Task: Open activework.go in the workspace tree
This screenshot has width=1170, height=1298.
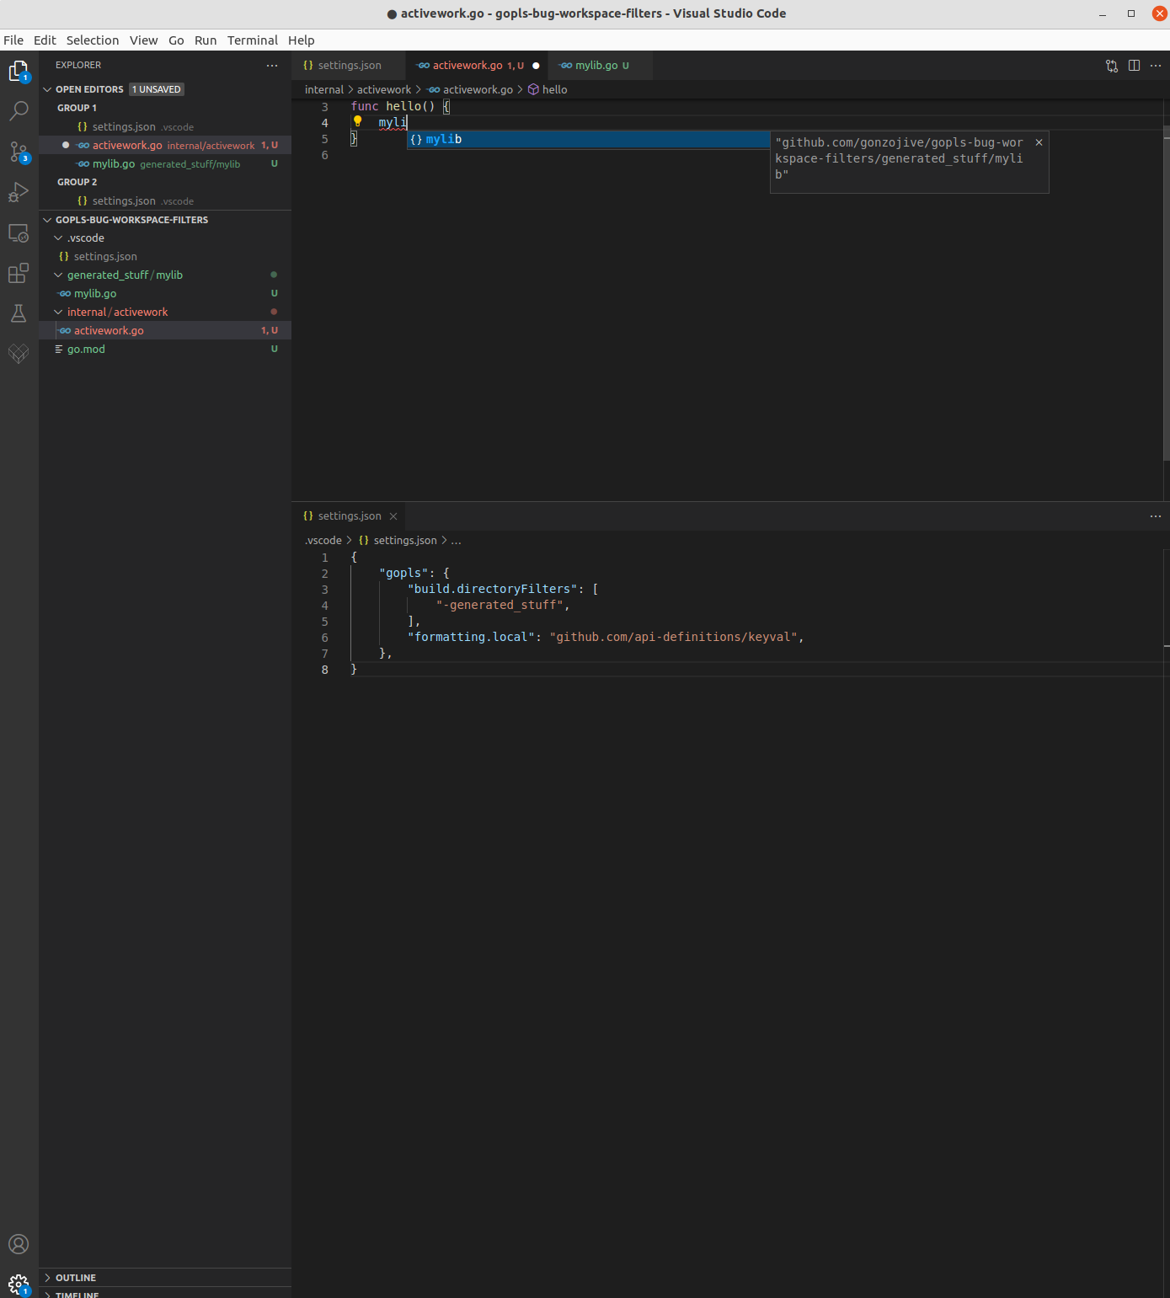Action: [x=165, y=330]
